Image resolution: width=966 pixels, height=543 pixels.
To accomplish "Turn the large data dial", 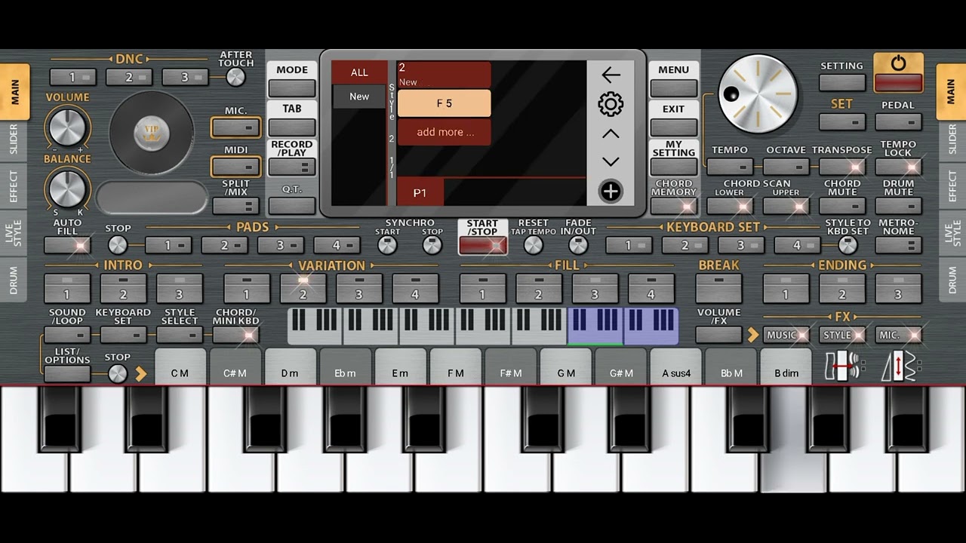I will 758,94.
